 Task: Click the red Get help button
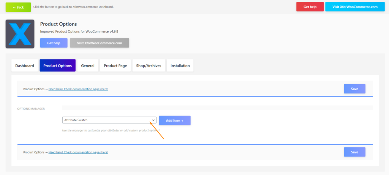click(x=310, y=7)
